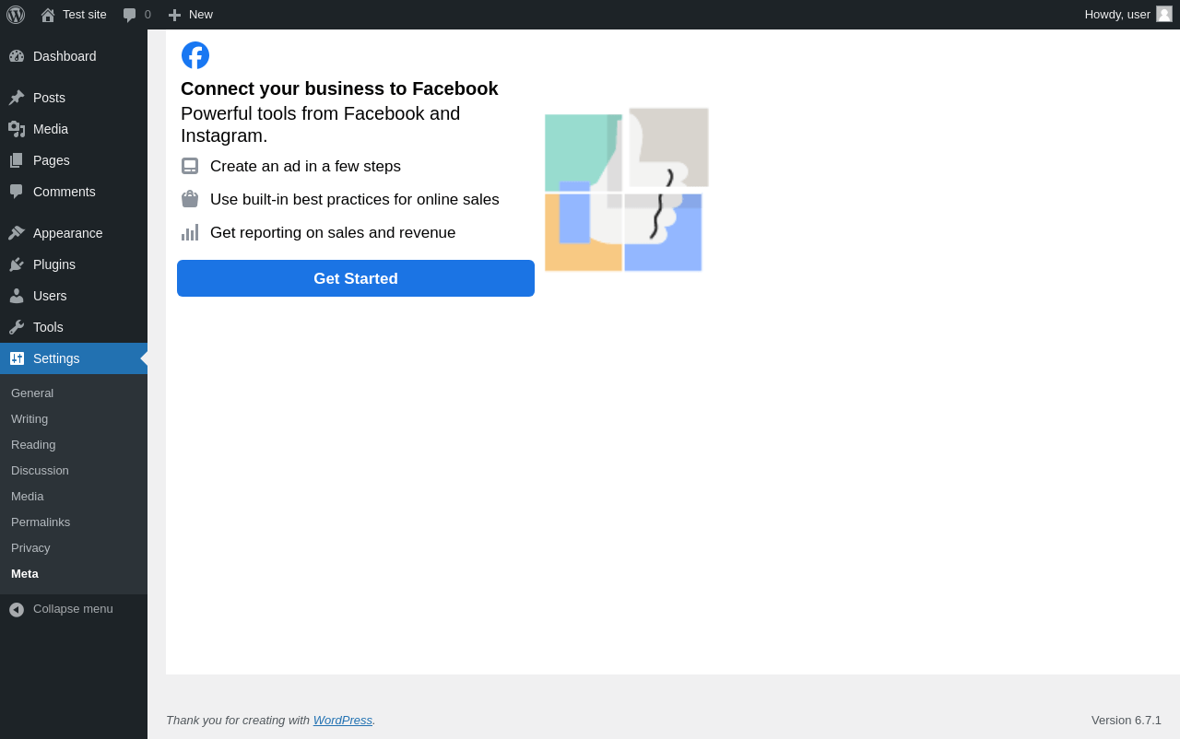Open Discussion settings submenu

click(x=74, y=471)
